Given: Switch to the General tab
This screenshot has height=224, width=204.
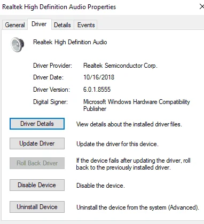Looking at the screenshot, I should pyautogui.click(x=15, y=25).
